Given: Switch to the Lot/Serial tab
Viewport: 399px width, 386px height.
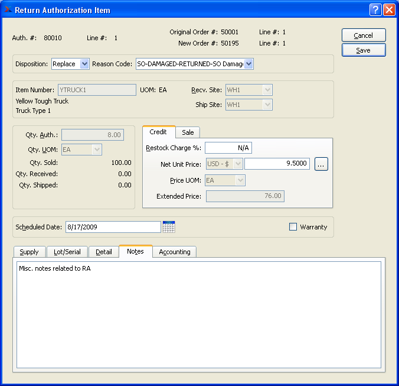Looking at the screenshot, I should (67, 252).
